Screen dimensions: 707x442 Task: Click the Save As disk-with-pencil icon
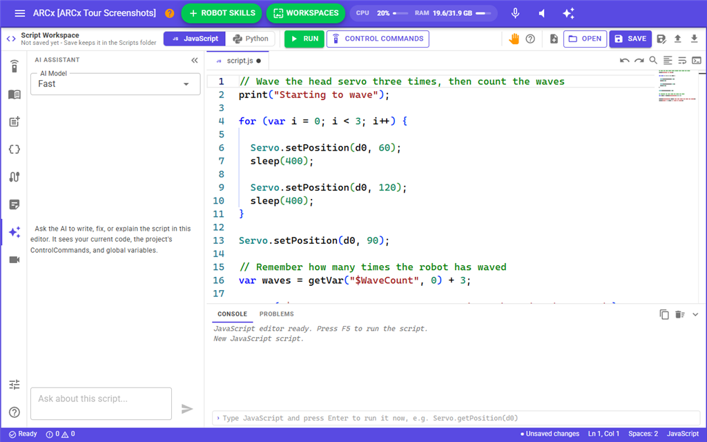point(661,39)
